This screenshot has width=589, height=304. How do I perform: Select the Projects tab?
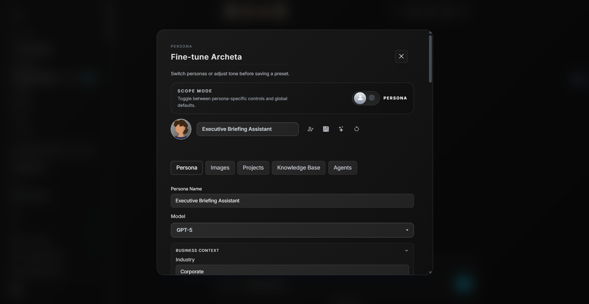(253, 168)
